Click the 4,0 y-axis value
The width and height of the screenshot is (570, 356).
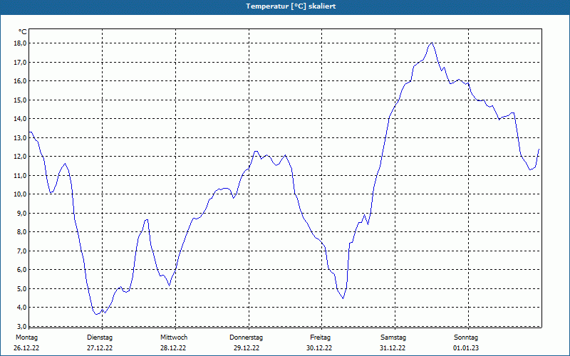21,308
